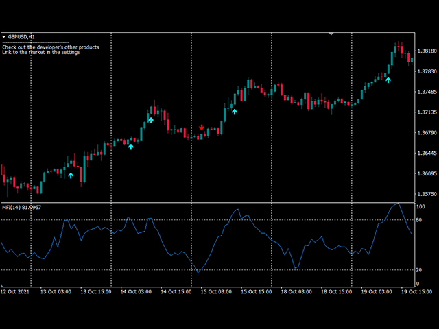The height and width of the screenshot is (329, 439).
Task: Click the 80 level on the MFI scale
Action: [420, 220]
